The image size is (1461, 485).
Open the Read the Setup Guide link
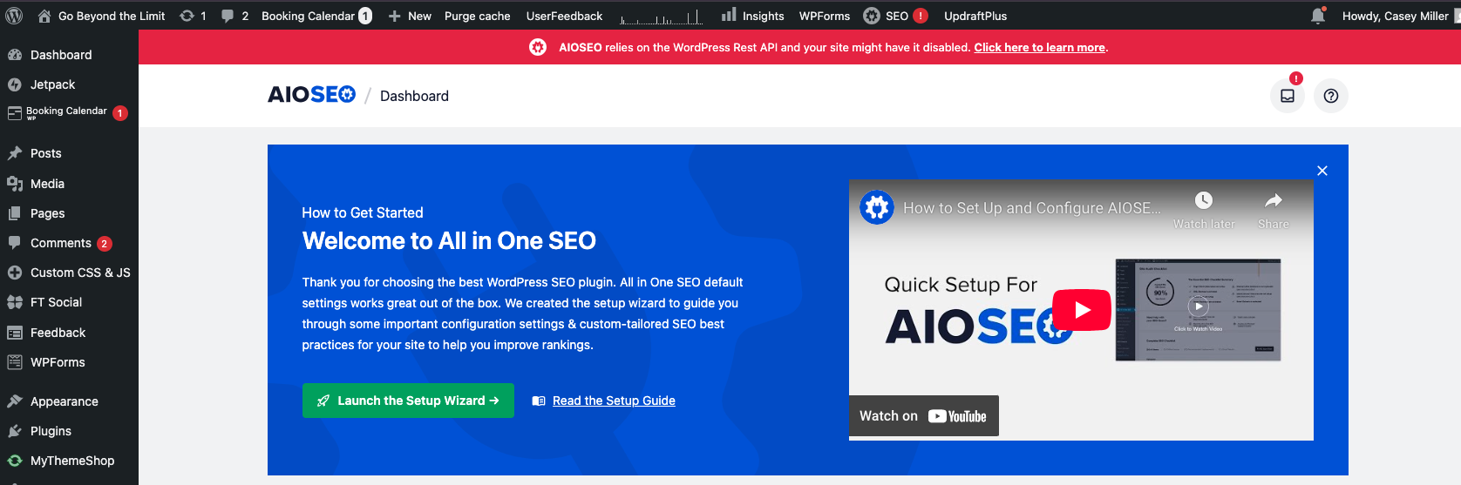(614, 401)
